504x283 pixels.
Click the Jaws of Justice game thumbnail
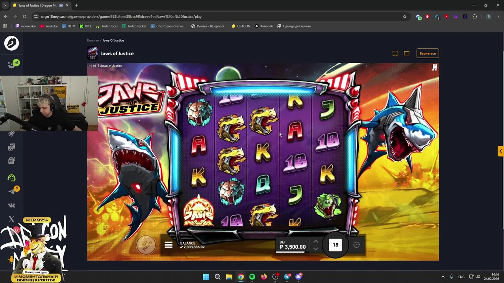coord(93,53)
